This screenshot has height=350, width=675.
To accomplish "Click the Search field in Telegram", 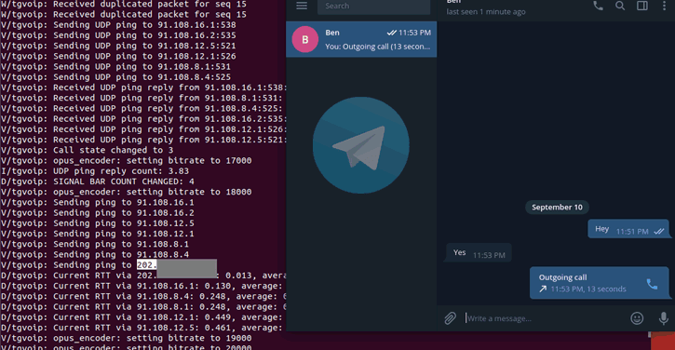I will click(373, 7).
